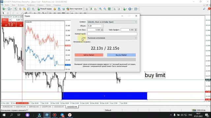The height and width of the screenshot is (118, 211).
Task: Open the Вид menu
Action: (14, 5)
